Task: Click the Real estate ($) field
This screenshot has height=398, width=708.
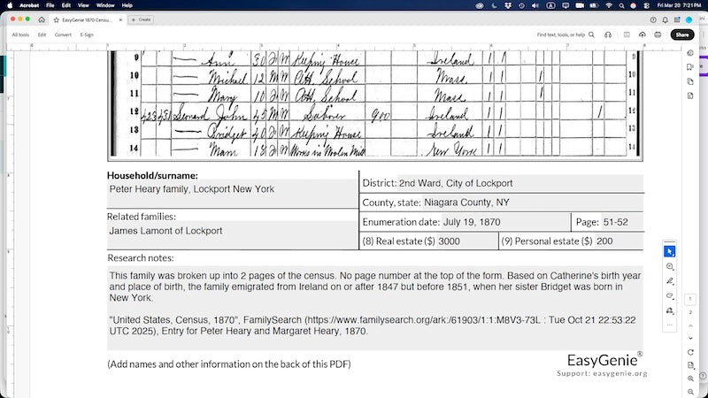Action: pyautogui.click(x=467, y=241)
